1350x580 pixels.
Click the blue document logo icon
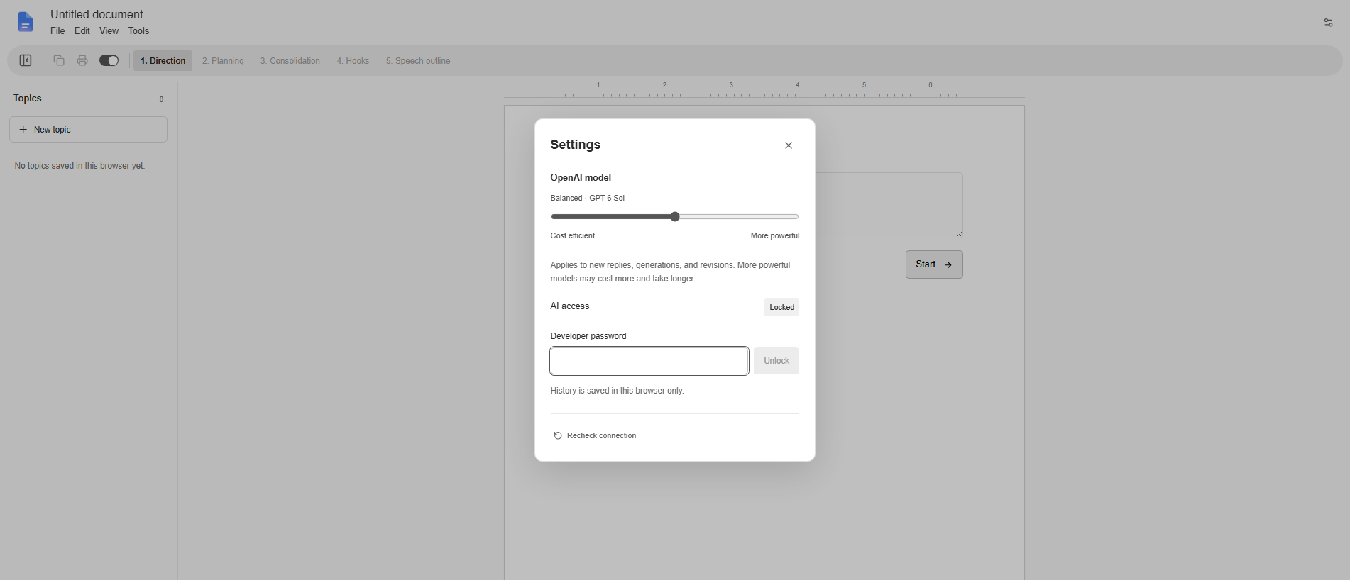(26, 22)
